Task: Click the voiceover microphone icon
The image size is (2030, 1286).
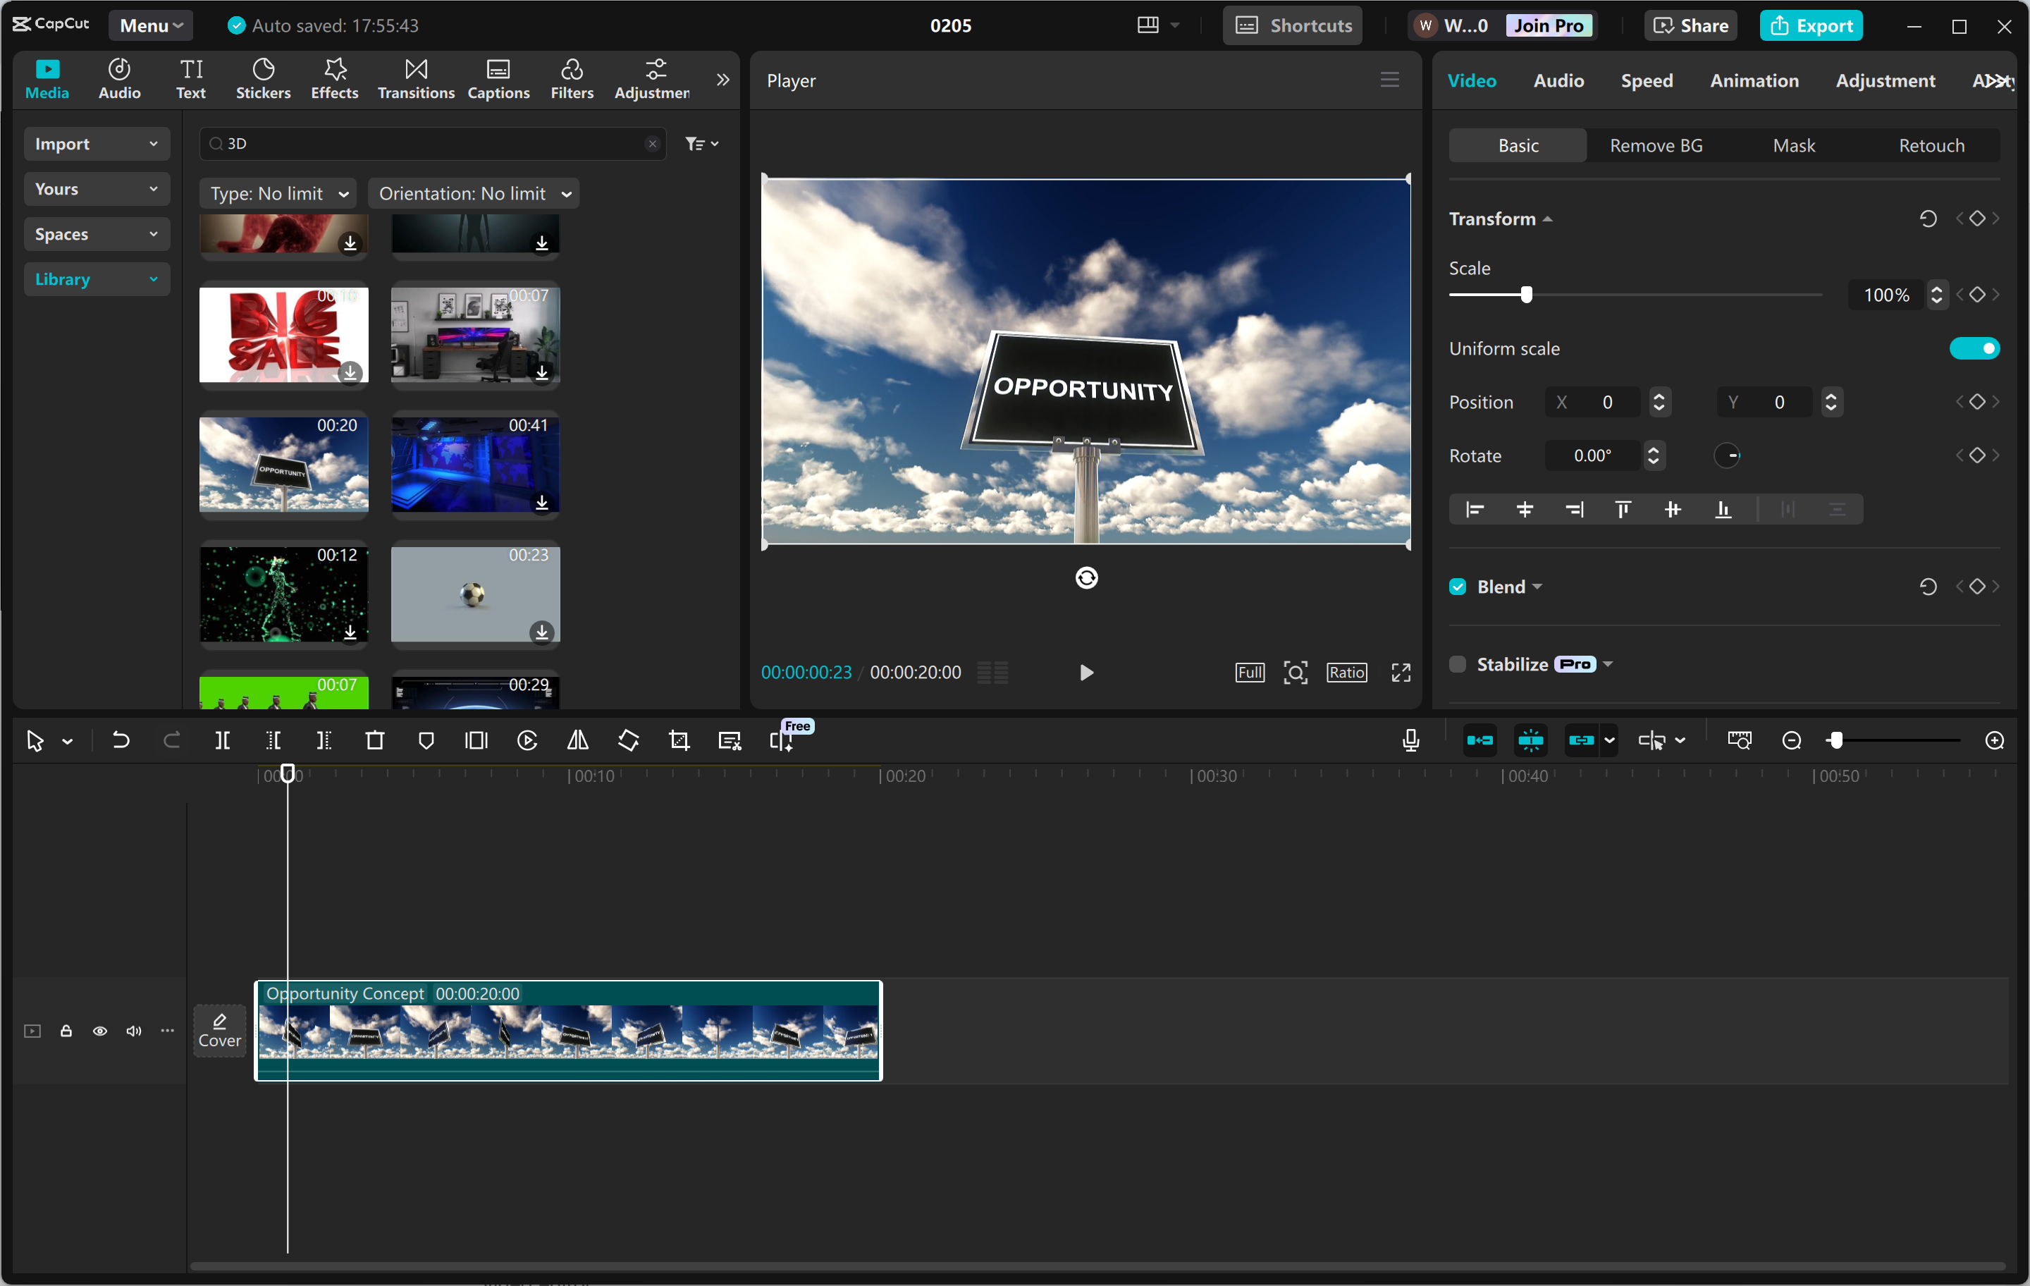Action: [x=1410, y=740]
